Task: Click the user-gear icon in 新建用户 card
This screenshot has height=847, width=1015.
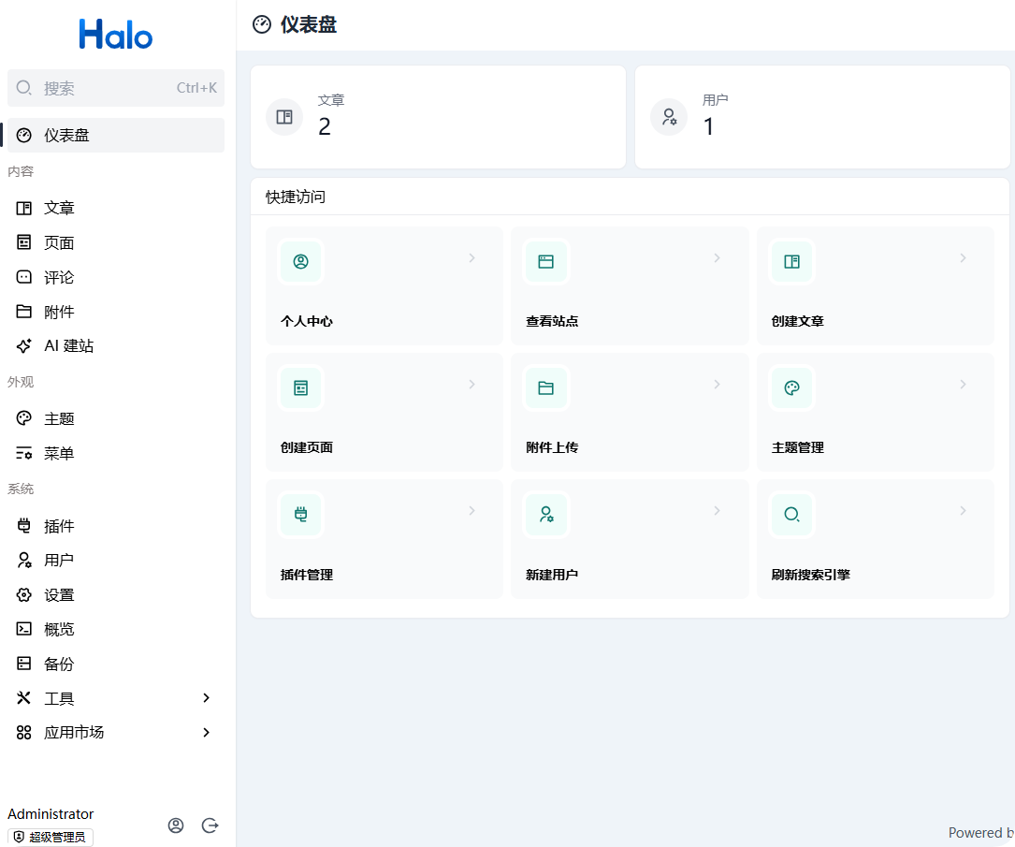Action: pos(546,515)
